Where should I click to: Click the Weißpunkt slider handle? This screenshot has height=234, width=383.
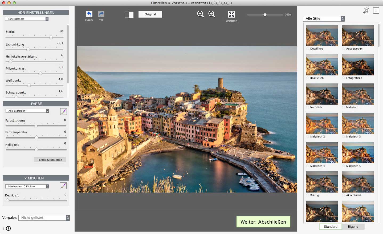click(29, 85)
